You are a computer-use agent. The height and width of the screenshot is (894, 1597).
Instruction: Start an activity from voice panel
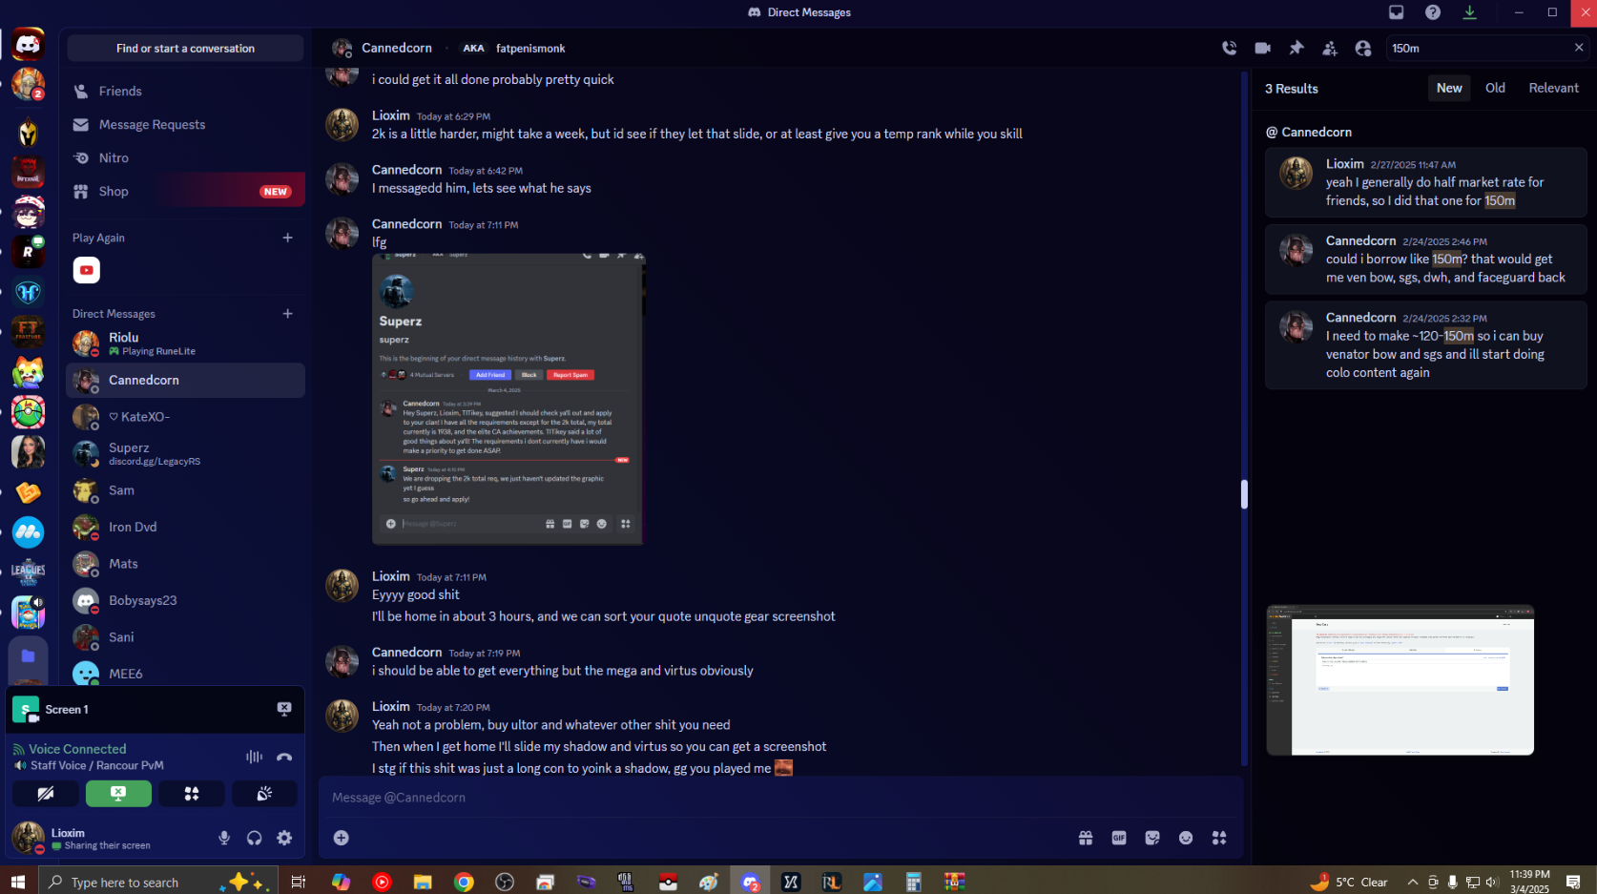click(192, 794)
